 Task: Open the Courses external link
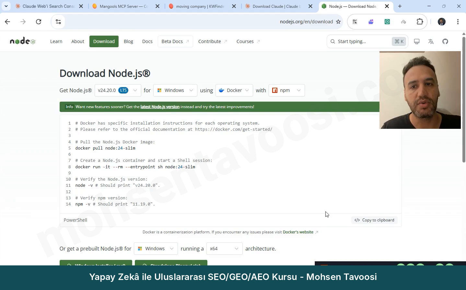248,41
